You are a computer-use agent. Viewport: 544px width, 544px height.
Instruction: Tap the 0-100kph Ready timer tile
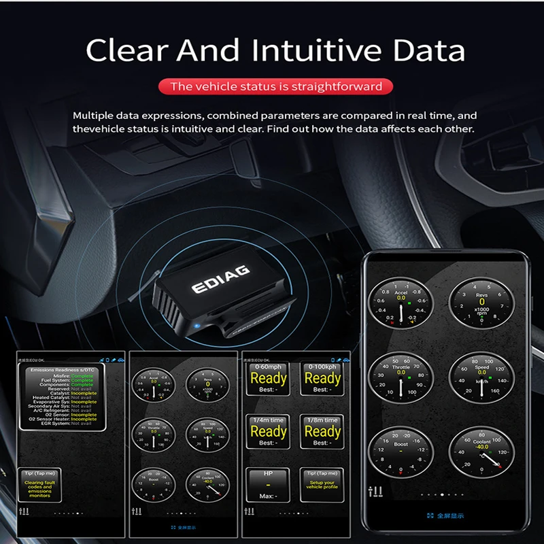coord(322,379)
